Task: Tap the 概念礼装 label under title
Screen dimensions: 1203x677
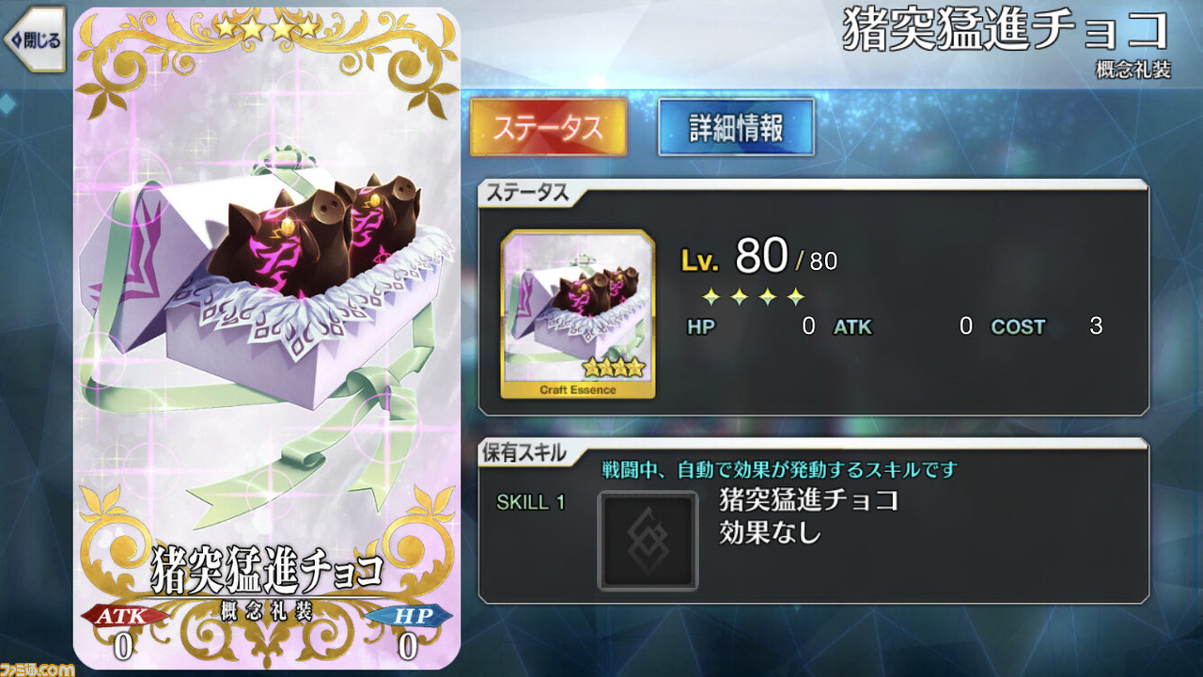Action: coord(1133,71)
